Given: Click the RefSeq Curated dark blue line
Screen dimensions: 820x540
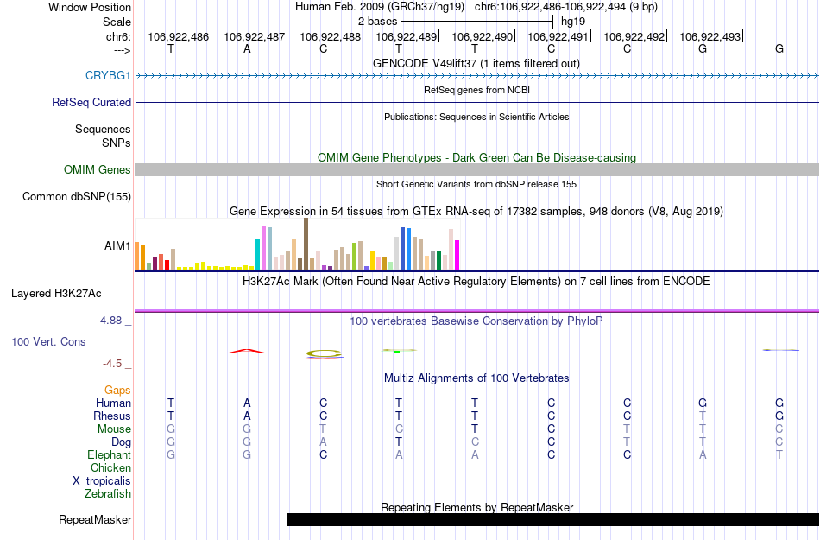Looking at the screenshot, I should (x=476, y=102).
